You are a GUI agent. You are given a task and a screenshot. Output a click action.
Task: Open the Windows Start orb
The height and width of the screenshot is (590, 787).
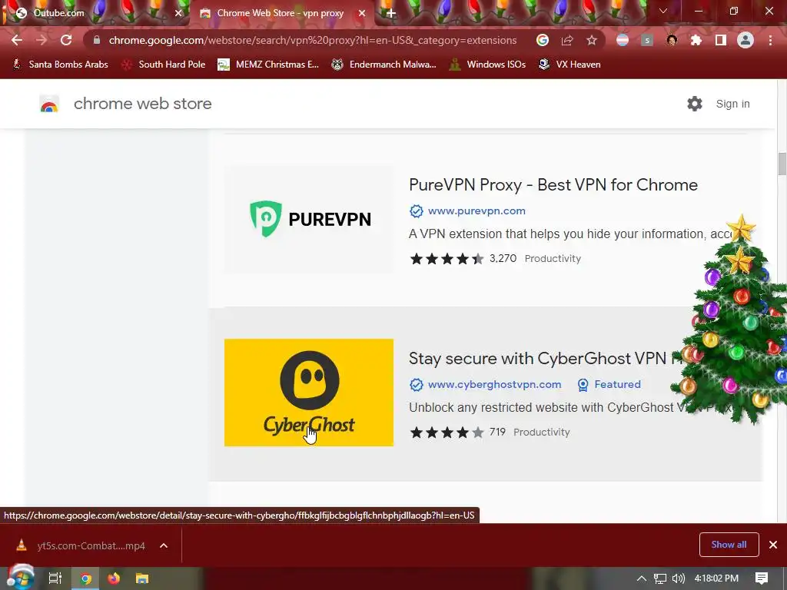coord(21,578)
